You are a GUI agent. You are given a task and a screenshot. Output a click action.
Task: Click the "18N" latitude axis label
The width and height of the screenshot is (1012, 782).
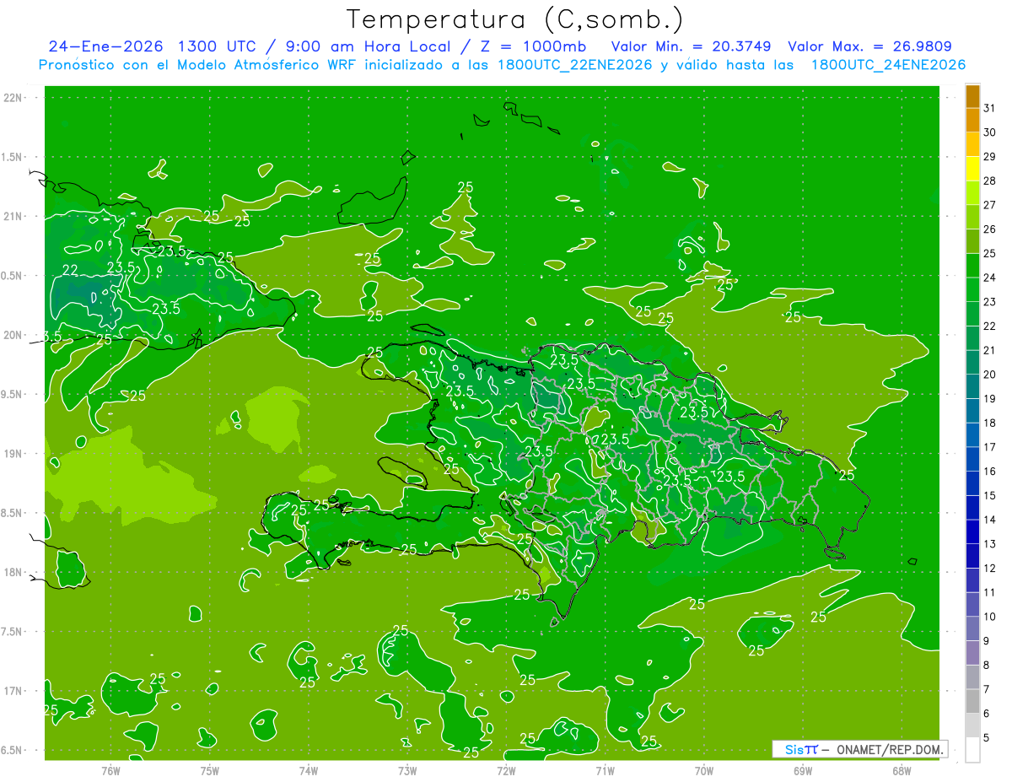[x=13, y=573]
